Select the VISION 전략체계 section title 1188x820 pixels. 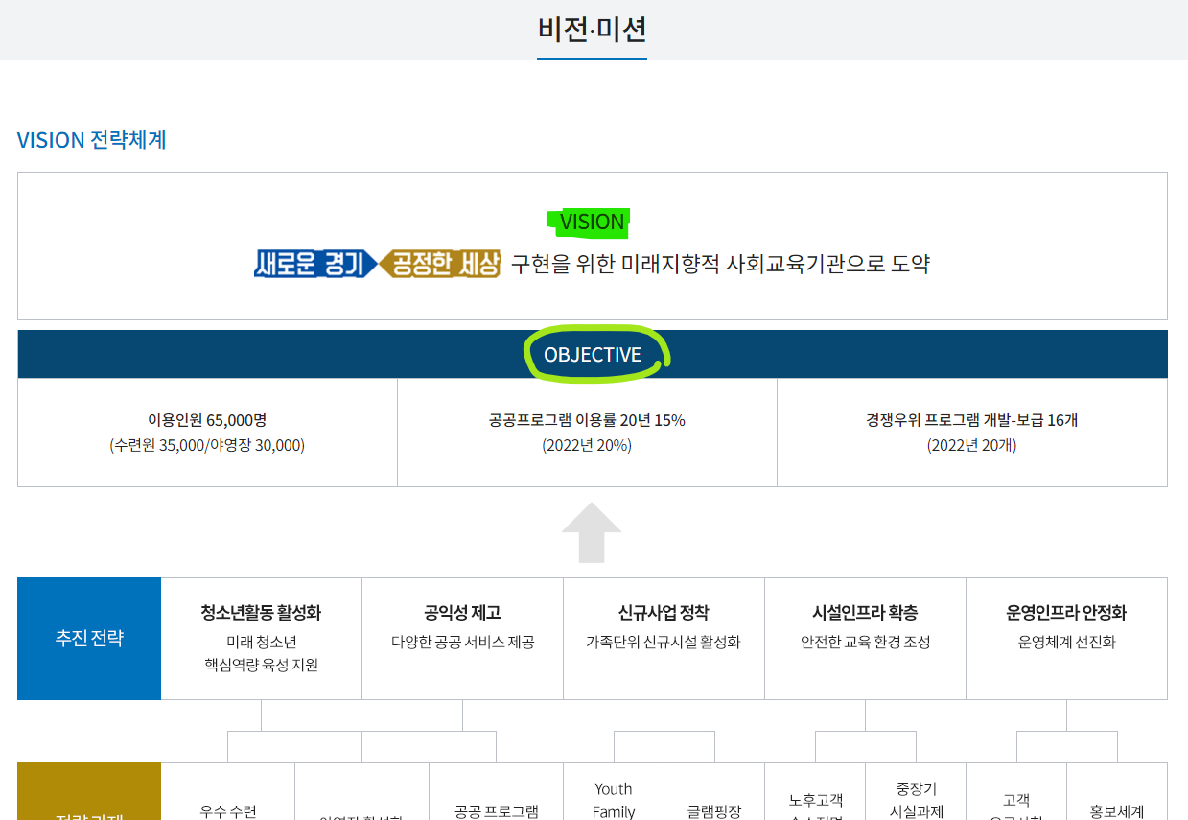coord(92,140)
